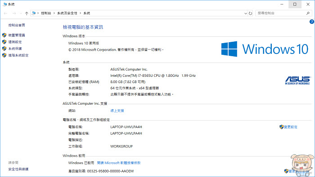Click the computer icon in address bar
The height and width of the screenshot is (177, 315).
34,13
